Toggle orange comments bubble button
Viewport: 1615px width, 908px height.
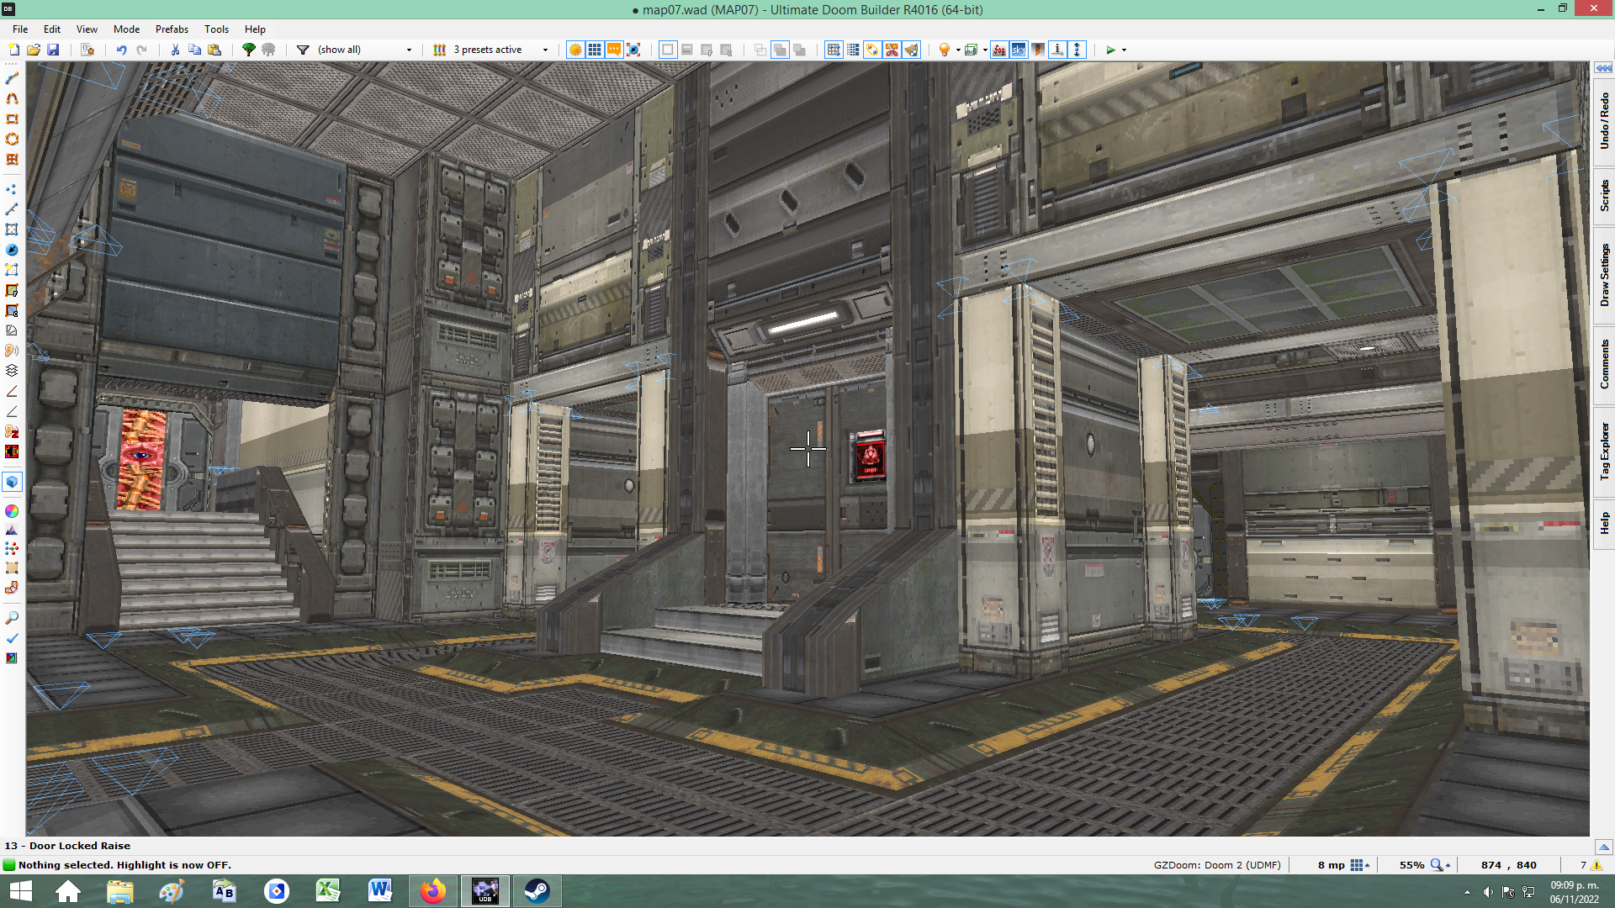(x=614, y=50)
